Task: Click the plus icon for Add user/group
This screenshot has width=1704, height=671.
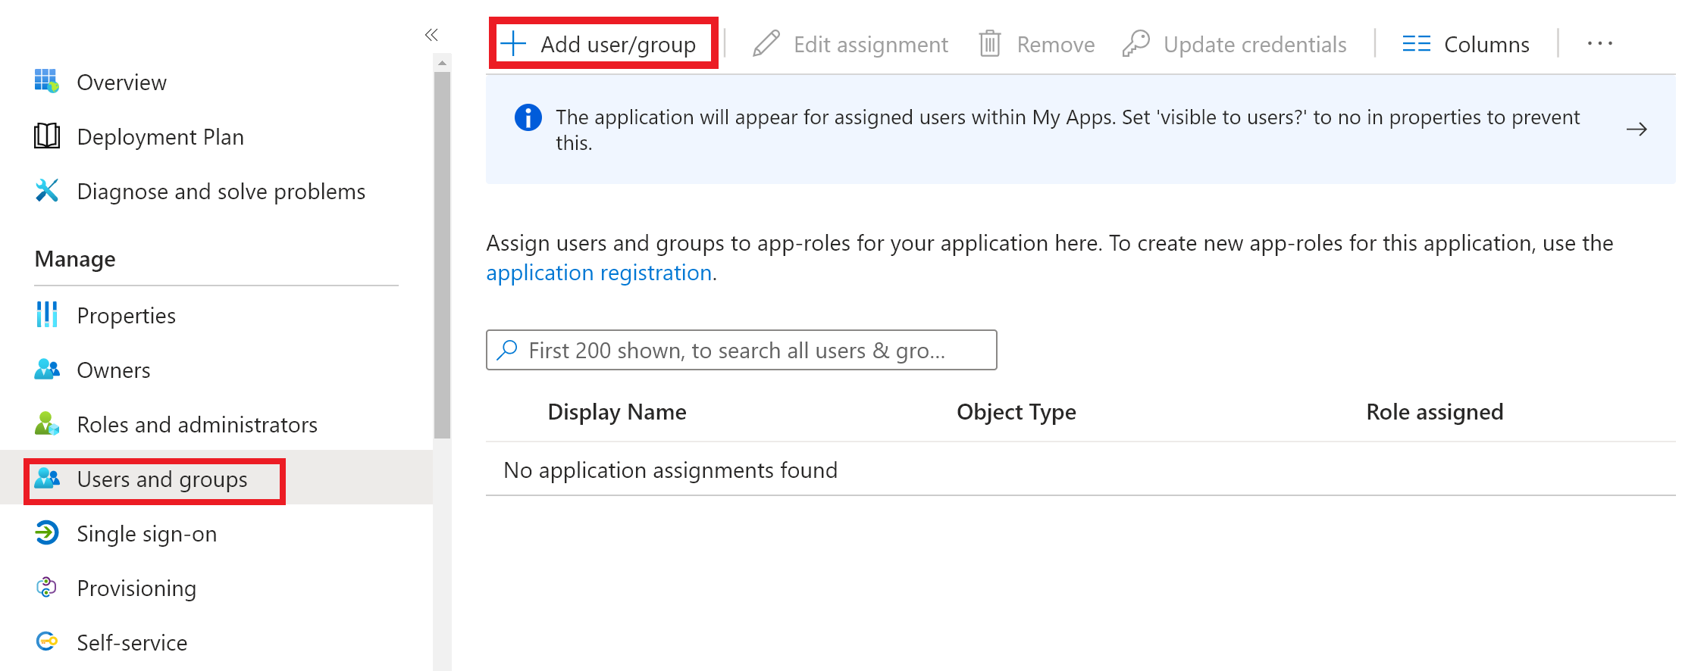Action: click(514, 44)
